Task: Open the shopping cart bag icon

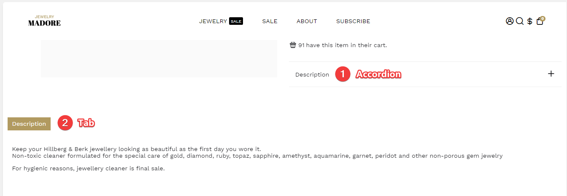Action: [540, 22]
